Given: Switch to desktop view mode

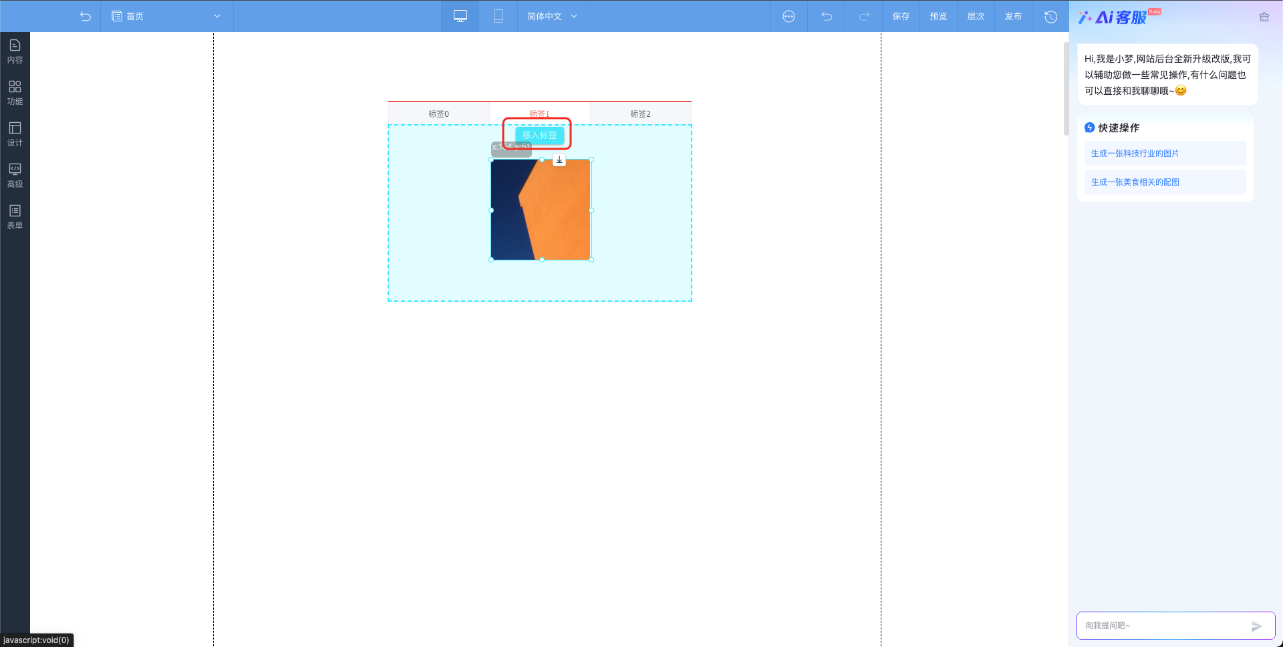Looking at the screenshot, I should (460, 16).
